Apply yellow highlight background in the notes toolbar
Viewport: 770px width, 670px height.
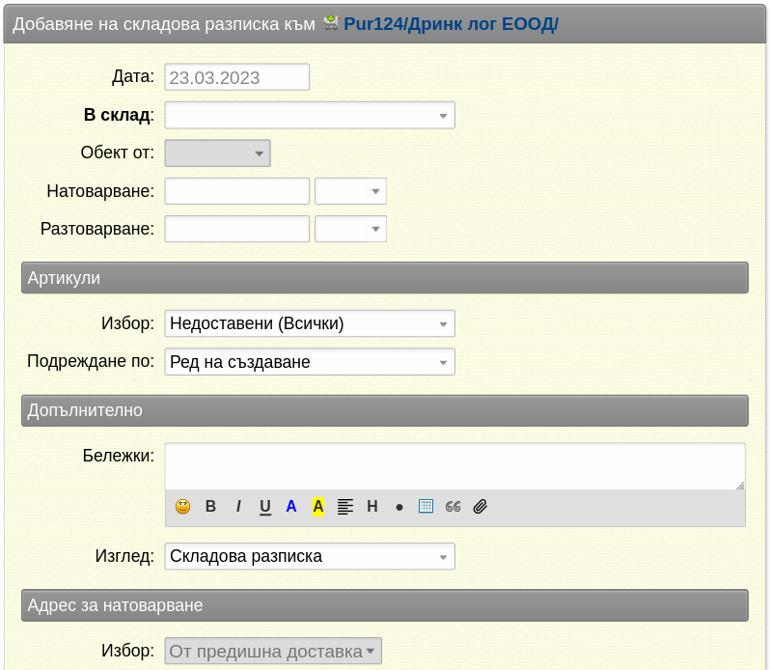318,507
